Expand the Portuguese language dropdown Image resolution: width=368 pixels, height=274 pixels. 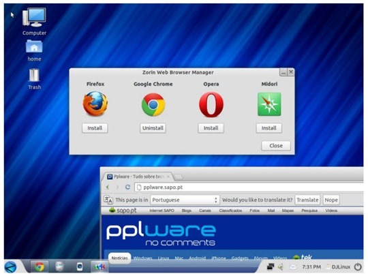[x=185, y=200]
